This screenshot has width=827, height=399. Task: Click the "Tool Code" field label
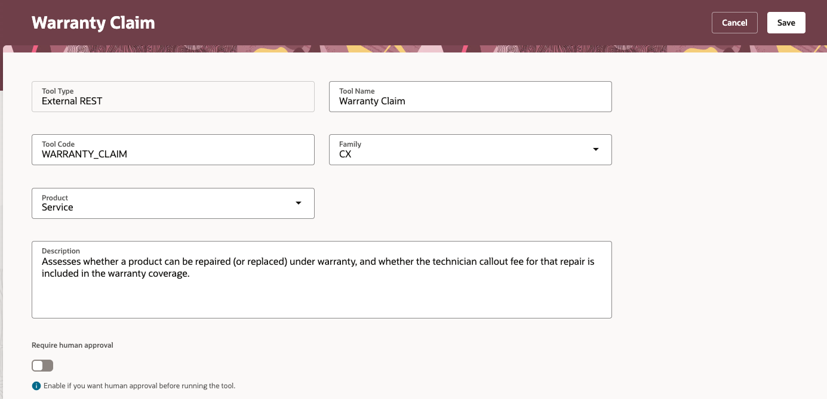tap(58, 144)
